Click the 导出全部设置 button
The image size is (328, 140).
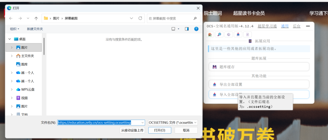259,85
